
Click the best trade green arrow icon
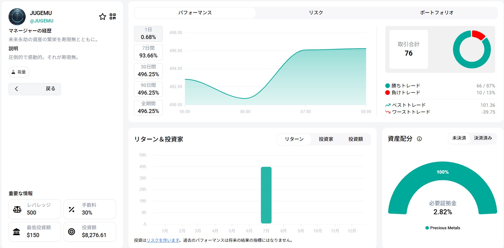pyautogui.click(x=388, y=105)
